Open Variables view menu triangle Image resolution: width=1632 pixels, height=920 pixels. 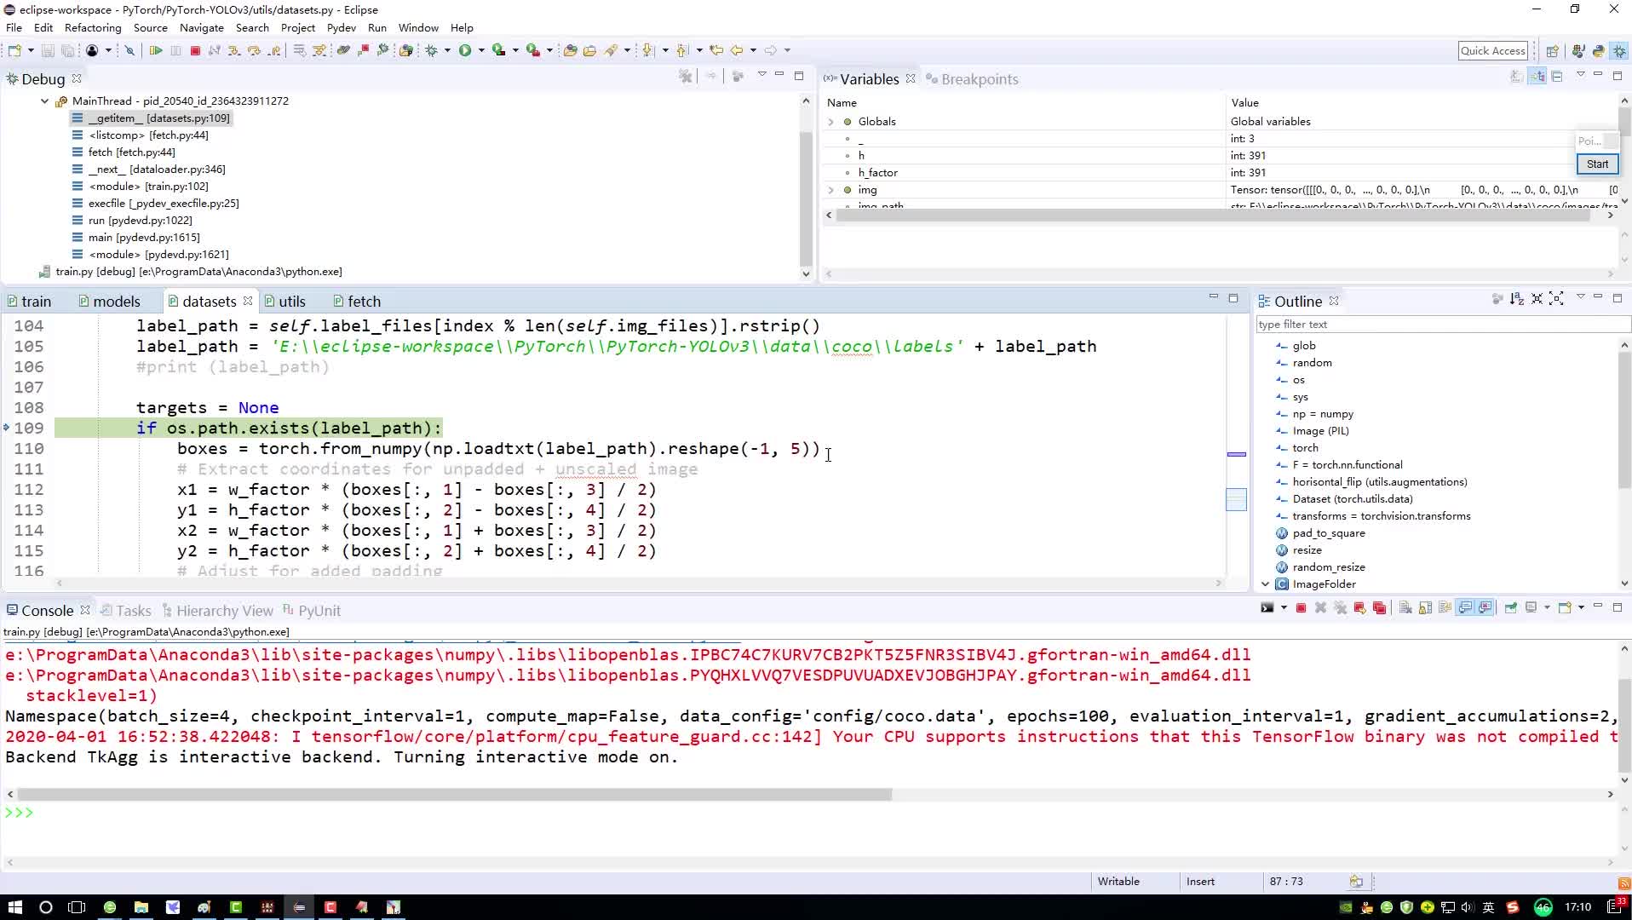point(1580,75)
